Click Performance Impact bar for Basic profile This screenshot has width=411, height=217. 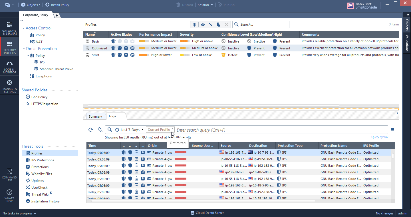coord(144,41)
